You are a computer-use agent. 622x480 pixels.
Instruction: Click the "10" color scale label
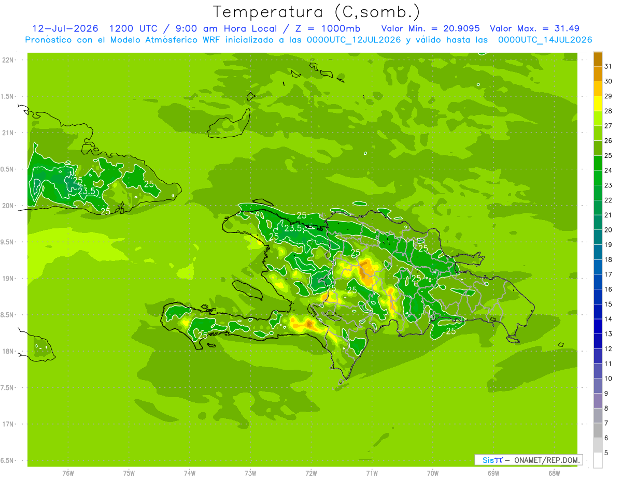(x=608, y=379)
